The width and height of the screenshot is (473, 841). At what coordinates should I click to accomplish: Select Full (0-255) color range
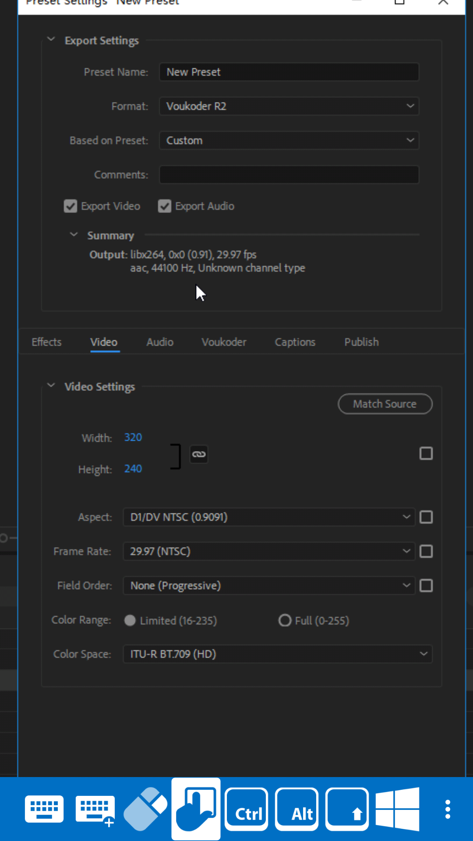(285, 621)
